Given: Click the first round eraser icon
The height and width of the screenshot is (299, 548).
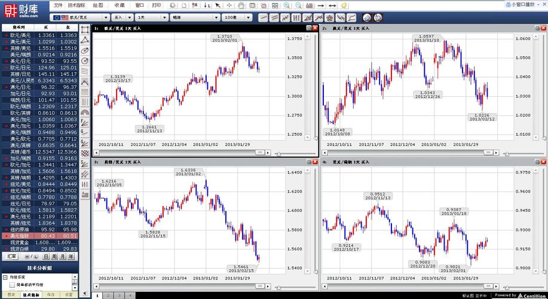Looking at the screenshot, I should 366,17.
